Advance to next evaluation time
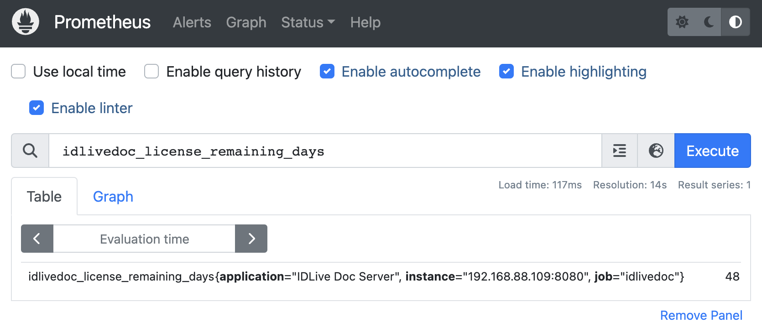The height and width of the screenshot is (333, 762). [x=251, y=239]
